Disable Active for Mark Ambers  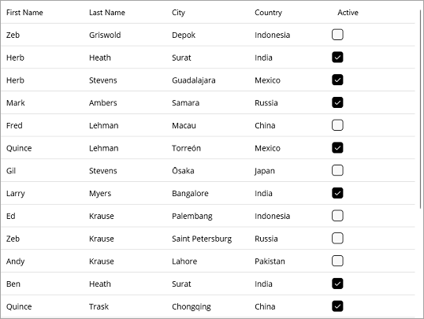click(337, 102)
